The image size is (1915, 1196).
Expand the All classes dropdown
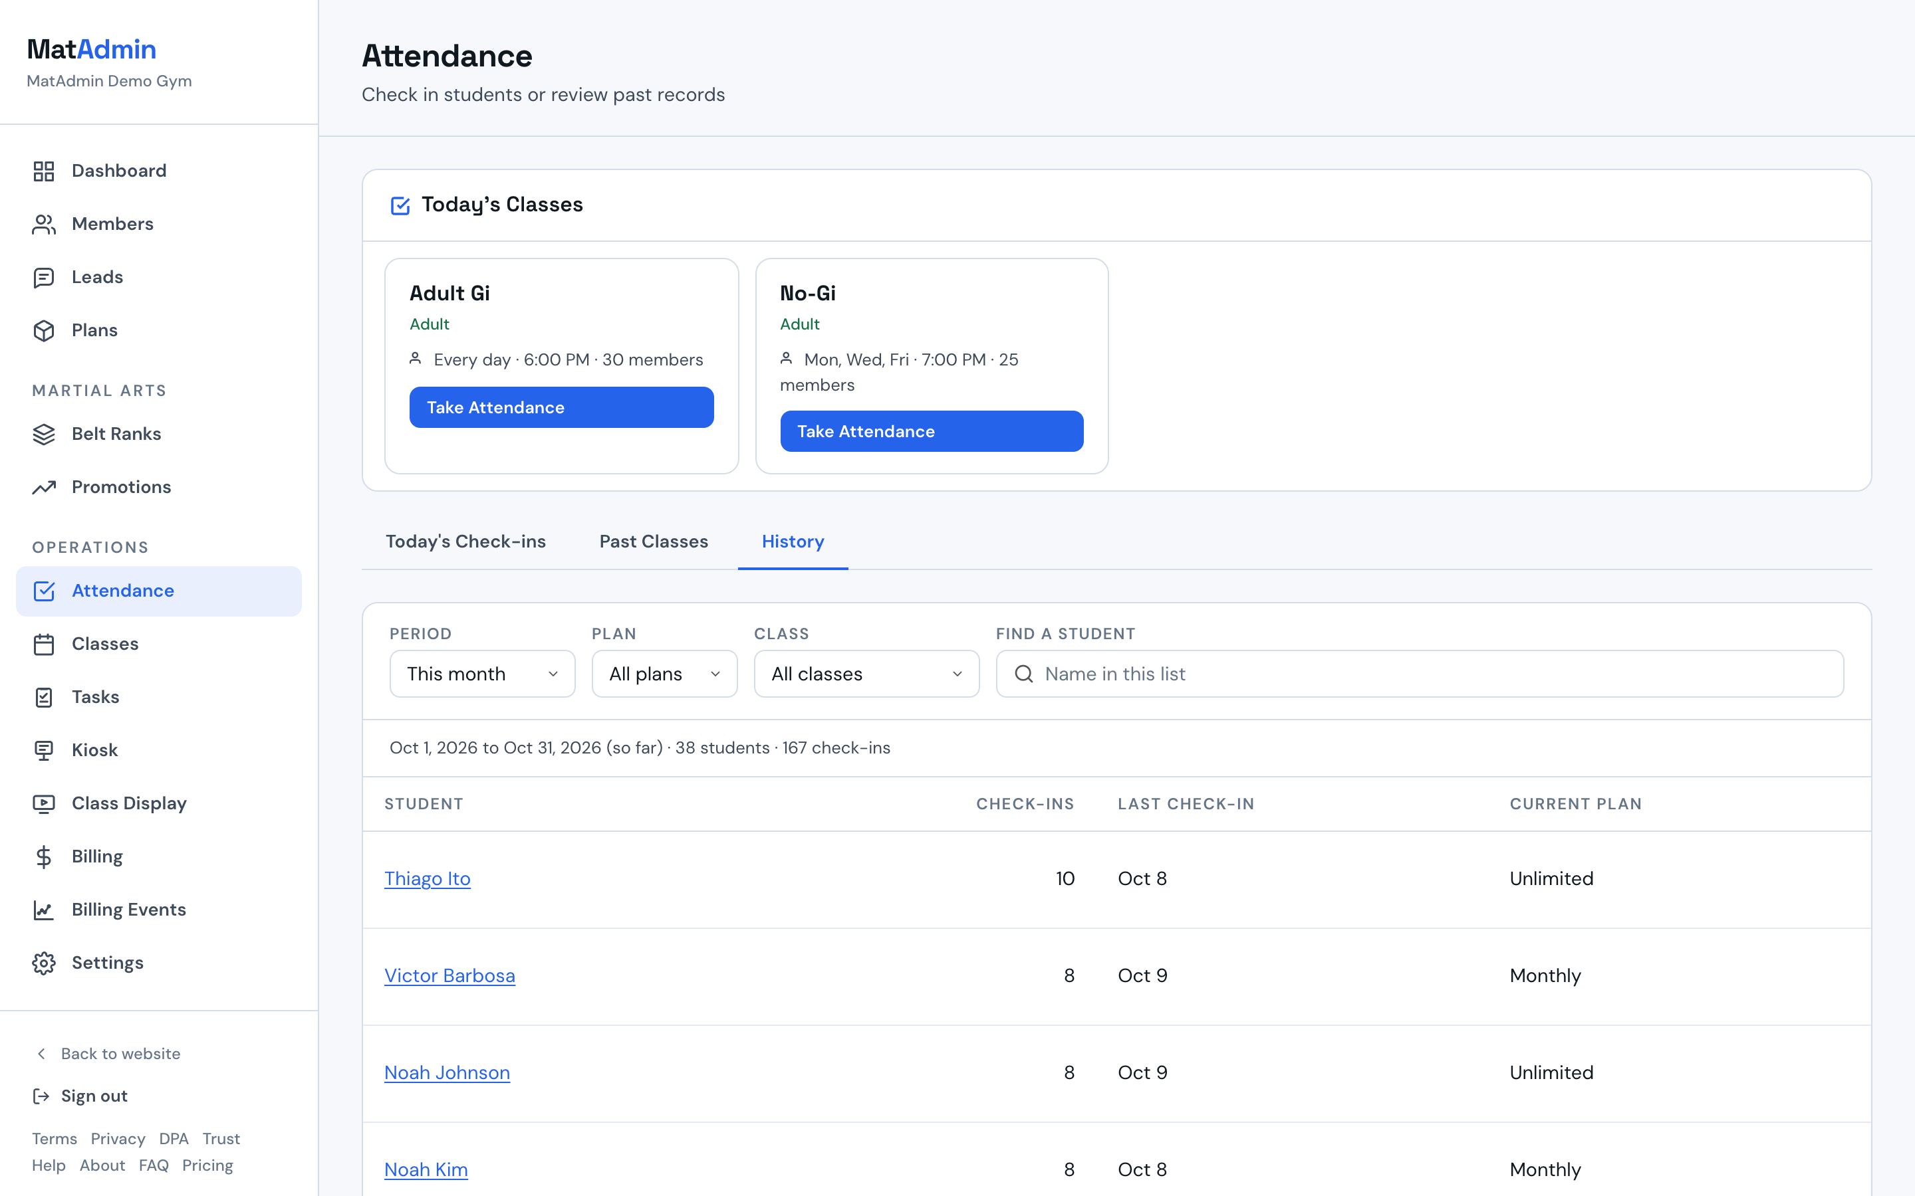click(866, 674)
